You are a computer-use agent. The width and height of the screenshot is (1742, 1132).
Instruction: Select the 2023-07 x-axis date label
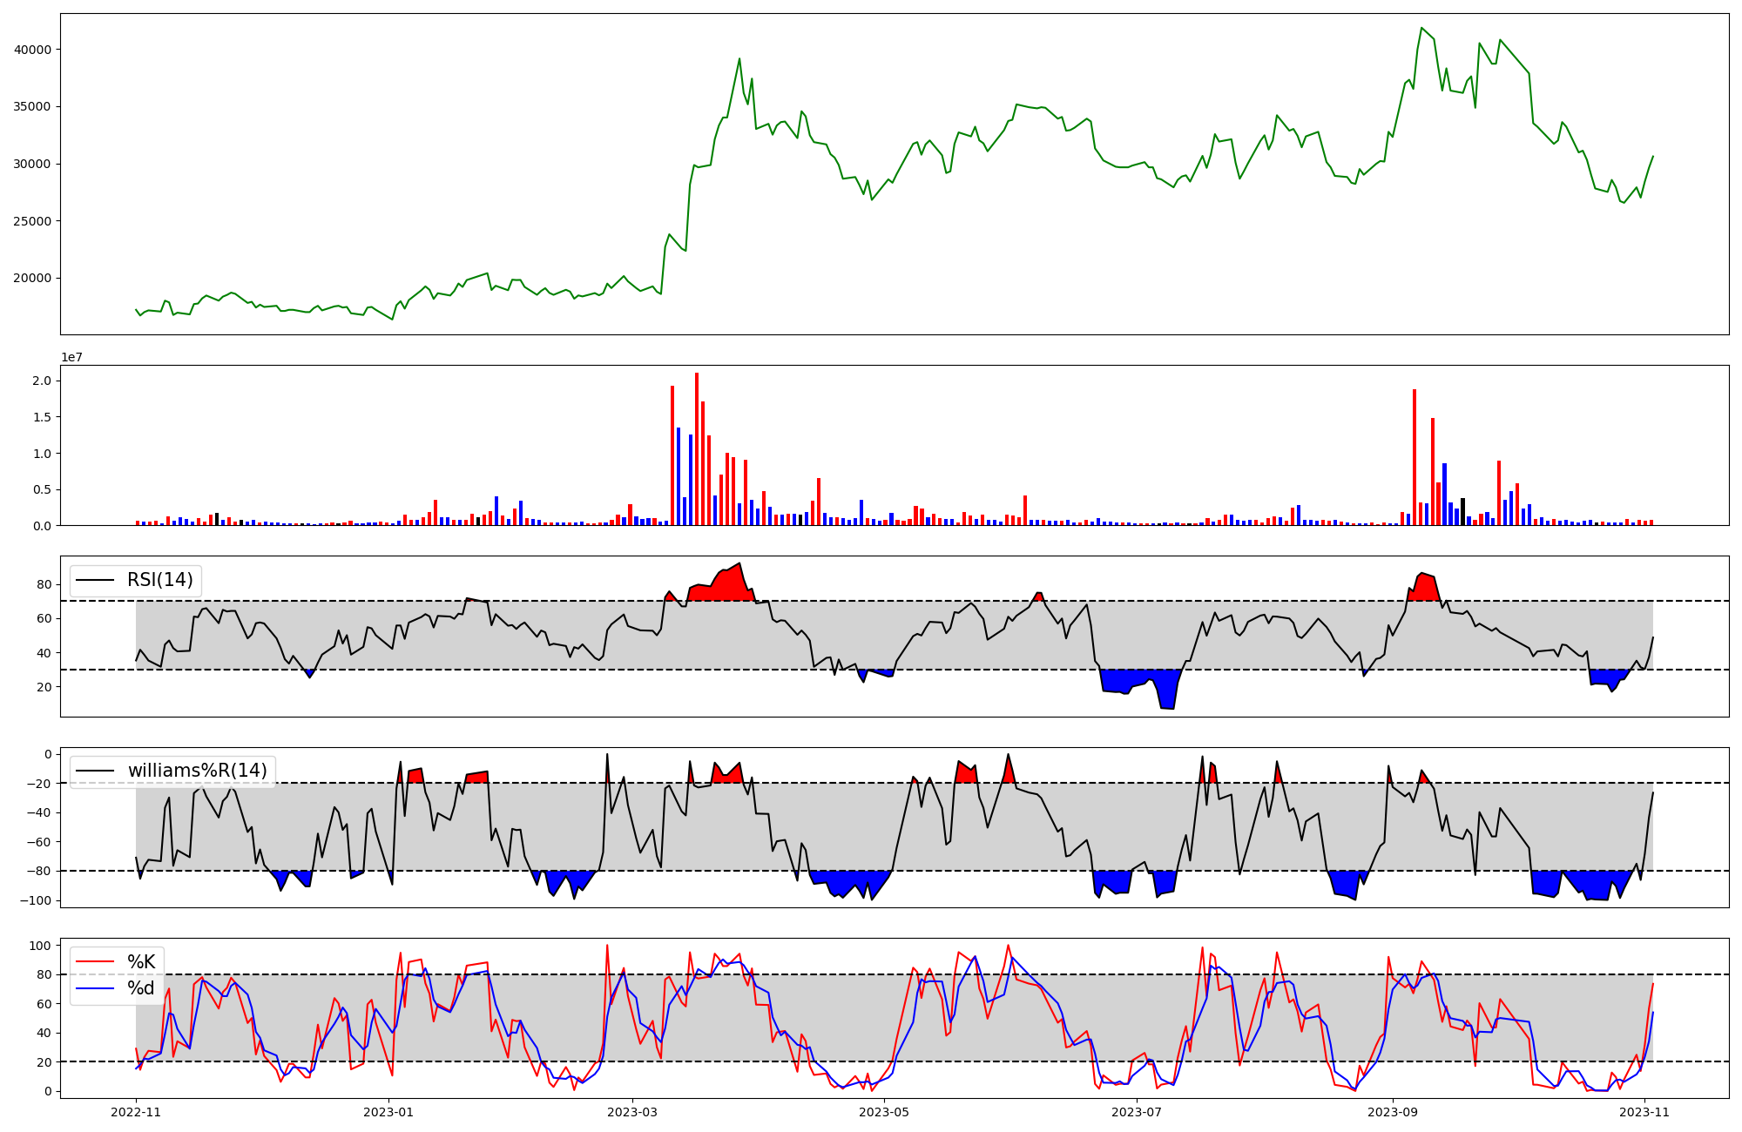1136,1112
